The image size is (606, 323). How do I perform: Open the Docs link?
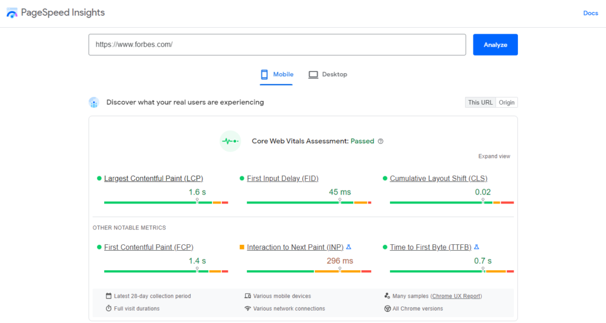(591, 13)
